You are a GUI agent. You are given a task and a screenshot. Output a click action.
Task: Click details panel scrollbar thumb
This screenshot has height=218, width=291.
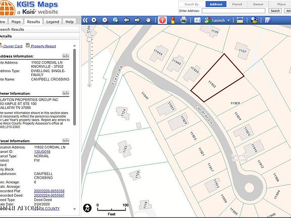point(74,87)
